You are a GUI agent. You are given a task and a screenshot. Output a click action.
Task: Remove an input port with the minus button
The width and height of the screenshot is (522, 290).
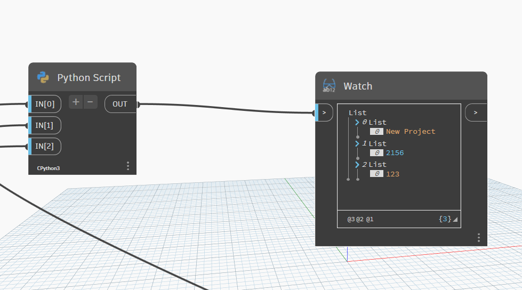(90, 102)
